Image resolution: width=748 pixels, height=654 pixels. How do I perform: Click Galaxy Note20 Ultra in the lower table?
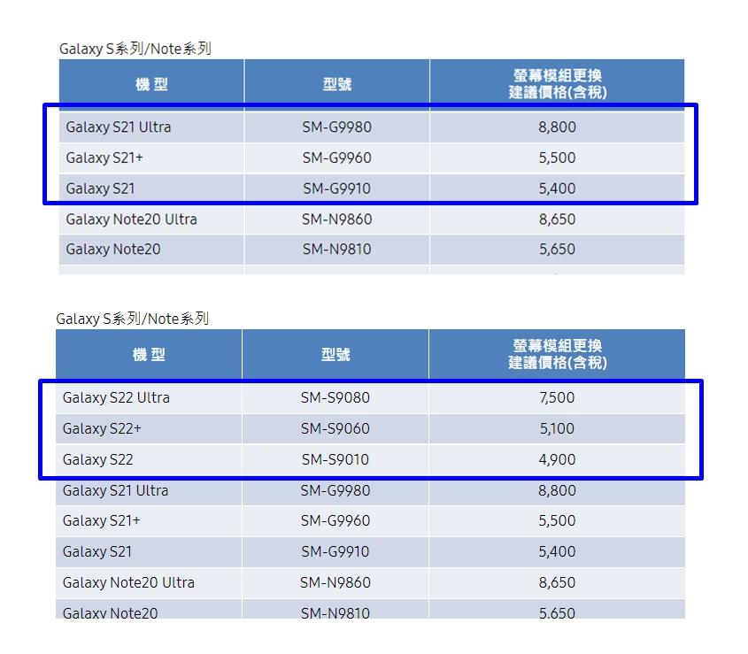[x=128, y=582]
